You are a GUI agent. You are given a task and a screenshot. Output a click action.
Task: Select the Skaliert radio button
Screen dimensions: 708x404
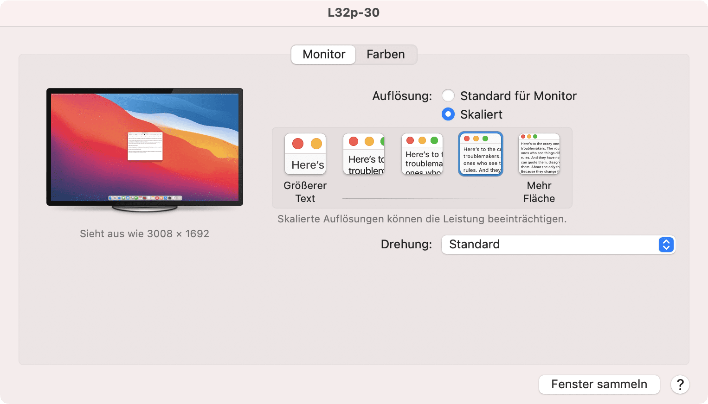pyautogui.click(x=448, y=114)
